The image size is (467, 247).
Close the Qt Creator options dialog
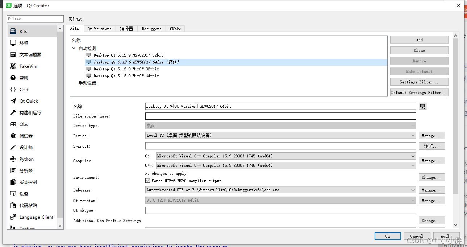coord(458,5)
